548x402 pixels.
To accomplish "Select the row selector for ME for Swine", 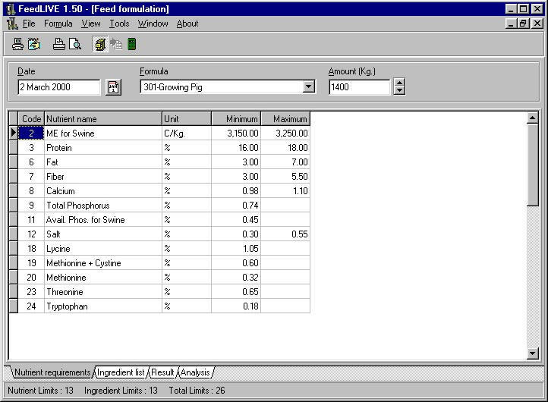I will pyautogui.click(x=13, y=133).
